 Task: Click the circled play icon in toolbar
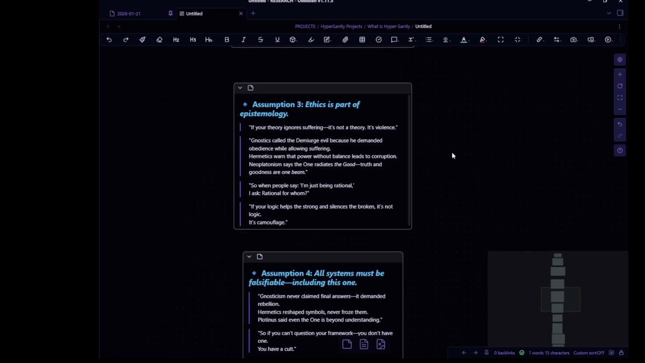[608, 40]
